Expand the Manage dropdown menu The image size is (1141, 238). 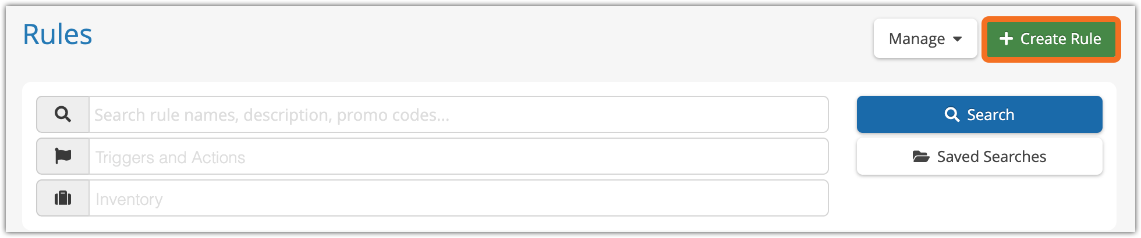pos(924,39)
